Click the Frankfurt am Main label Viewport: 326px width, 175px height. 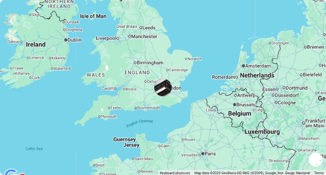(315, 123)
